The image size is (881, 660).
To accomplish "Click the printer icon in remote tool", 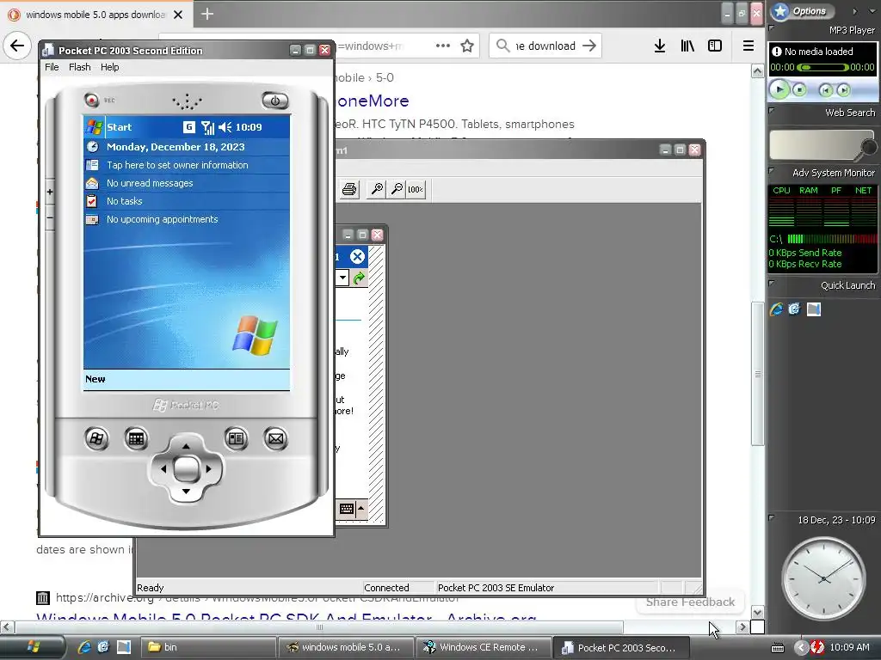I will click(x=349, y=189).
